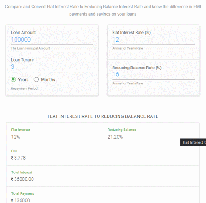Click the Reducing Balance Rate input field
The height and width of the screenshot is (203, 206).
153,74
